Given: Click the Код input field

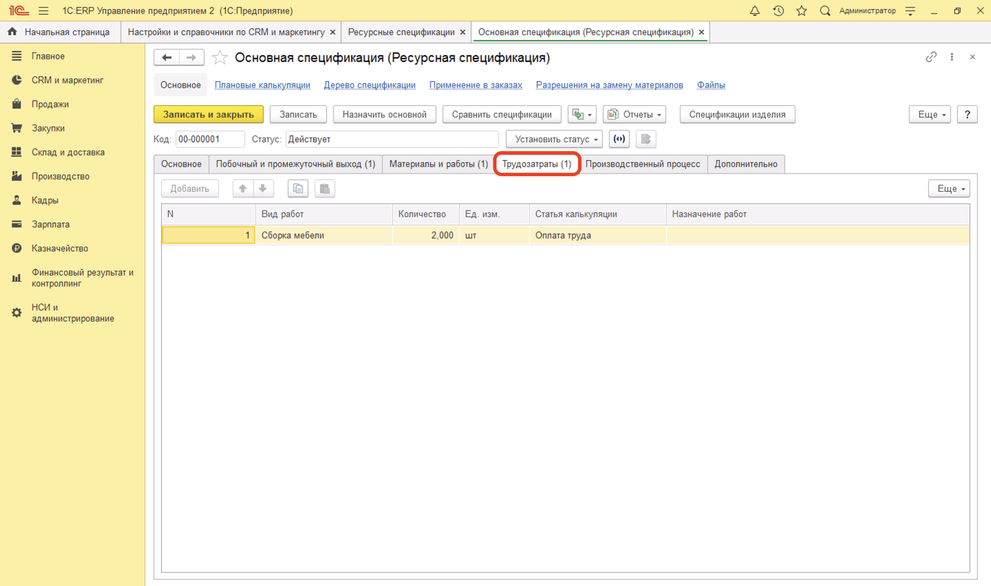Looking at the screenshot, I should [209, 139].
